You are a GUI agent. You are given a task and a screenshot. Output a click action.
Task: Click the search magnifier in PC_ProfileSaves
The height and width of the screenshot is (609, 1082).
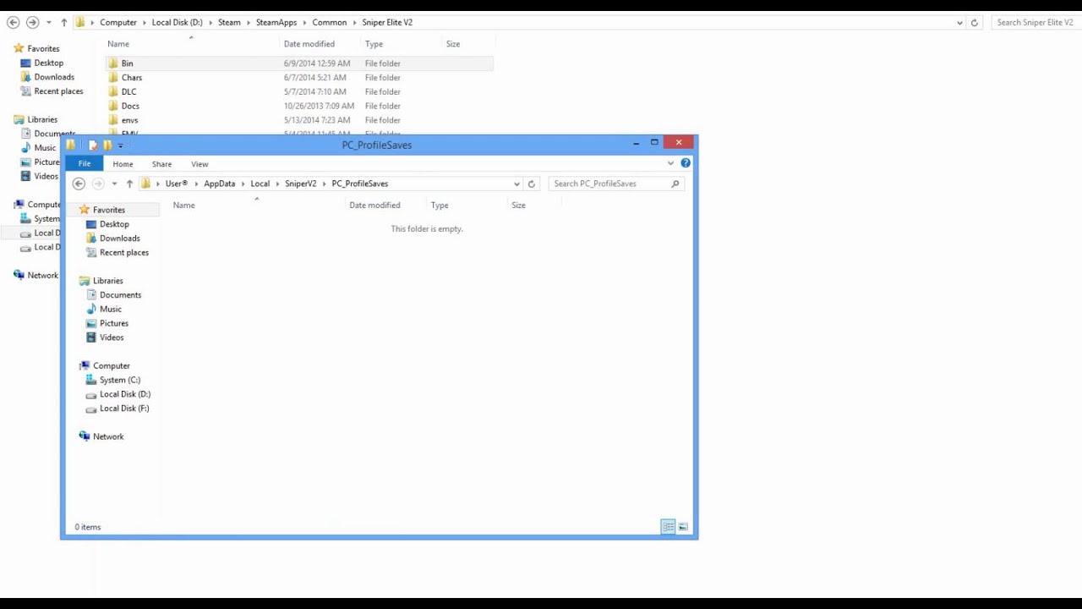675,184
